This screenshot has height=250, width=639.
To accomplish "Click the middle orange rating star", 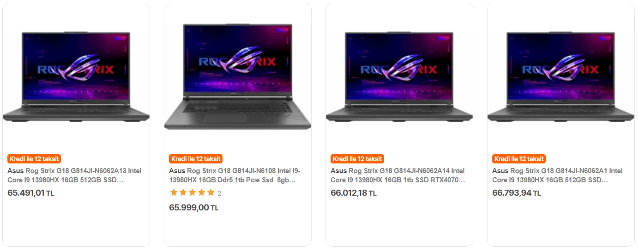I will 192,193.
